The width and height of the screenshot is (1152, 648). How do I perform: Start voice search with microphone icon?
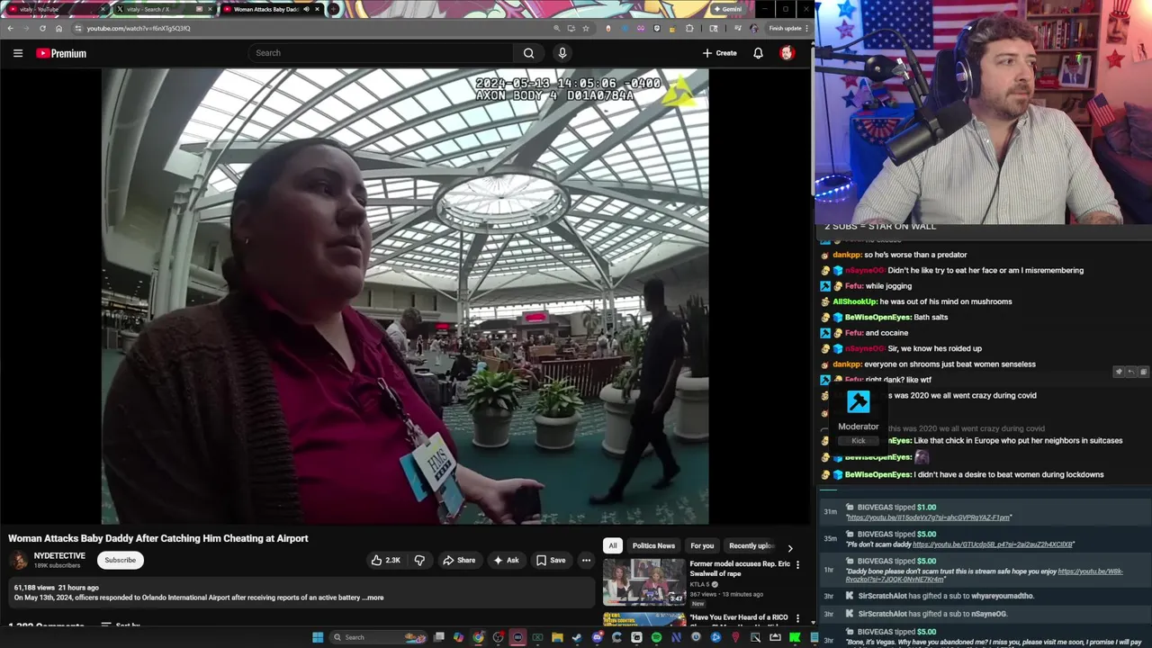click(562, 53)
